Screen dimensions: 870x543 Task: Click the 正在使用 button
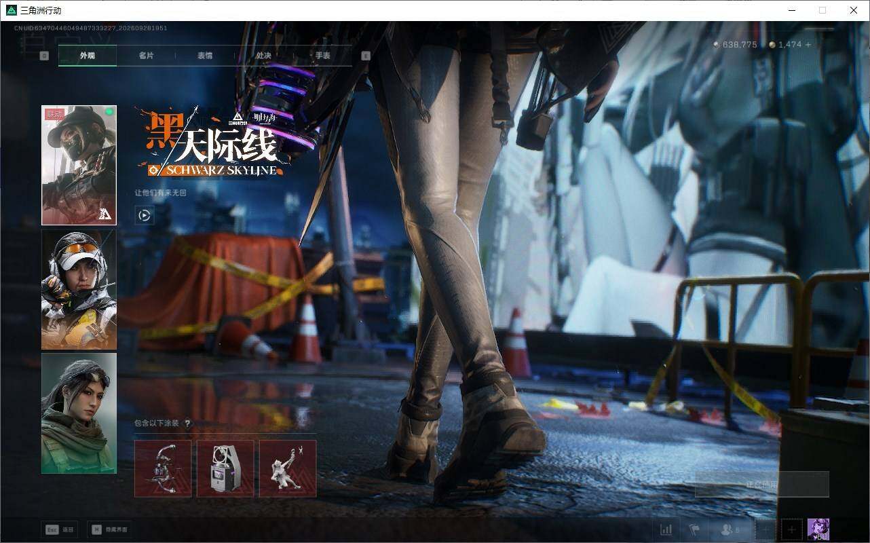(761, 485)
